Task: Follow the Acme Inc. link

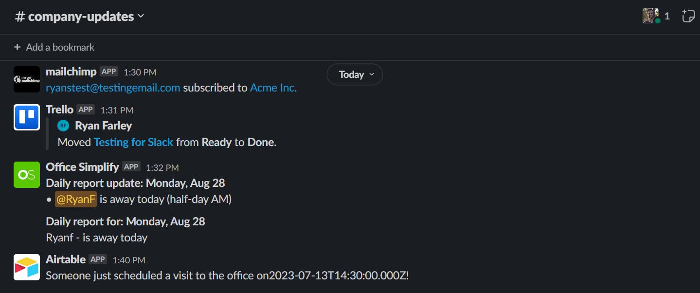Action: (273, 88)
